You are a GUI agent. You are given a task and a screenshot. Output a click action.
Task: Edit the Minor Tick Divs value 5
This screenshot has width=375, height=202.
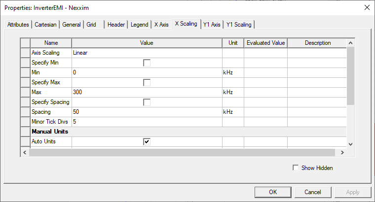click(147, 122)
